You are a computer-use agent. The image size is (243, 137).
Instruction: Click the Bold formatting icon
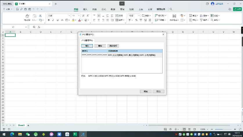pos(49,20)
